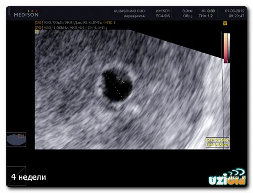Click the 09:29:47 time stamp
The width and height of the screenshot is (253, 193).
point(236,16)
